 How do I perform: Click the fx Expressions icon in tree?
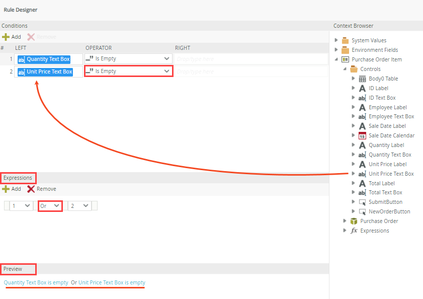[x=354, y=231]
